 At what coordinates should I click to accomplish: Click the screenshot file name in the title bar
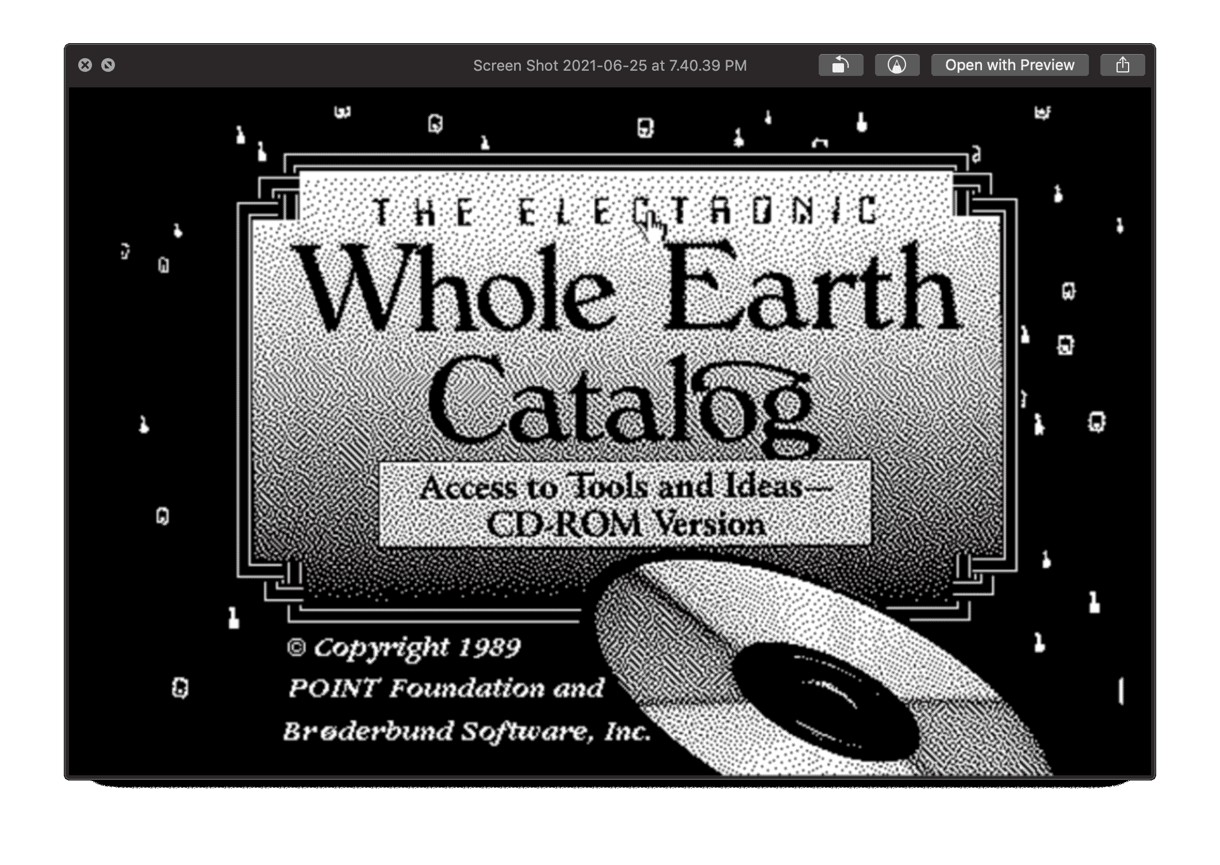[x=610, y=66]
